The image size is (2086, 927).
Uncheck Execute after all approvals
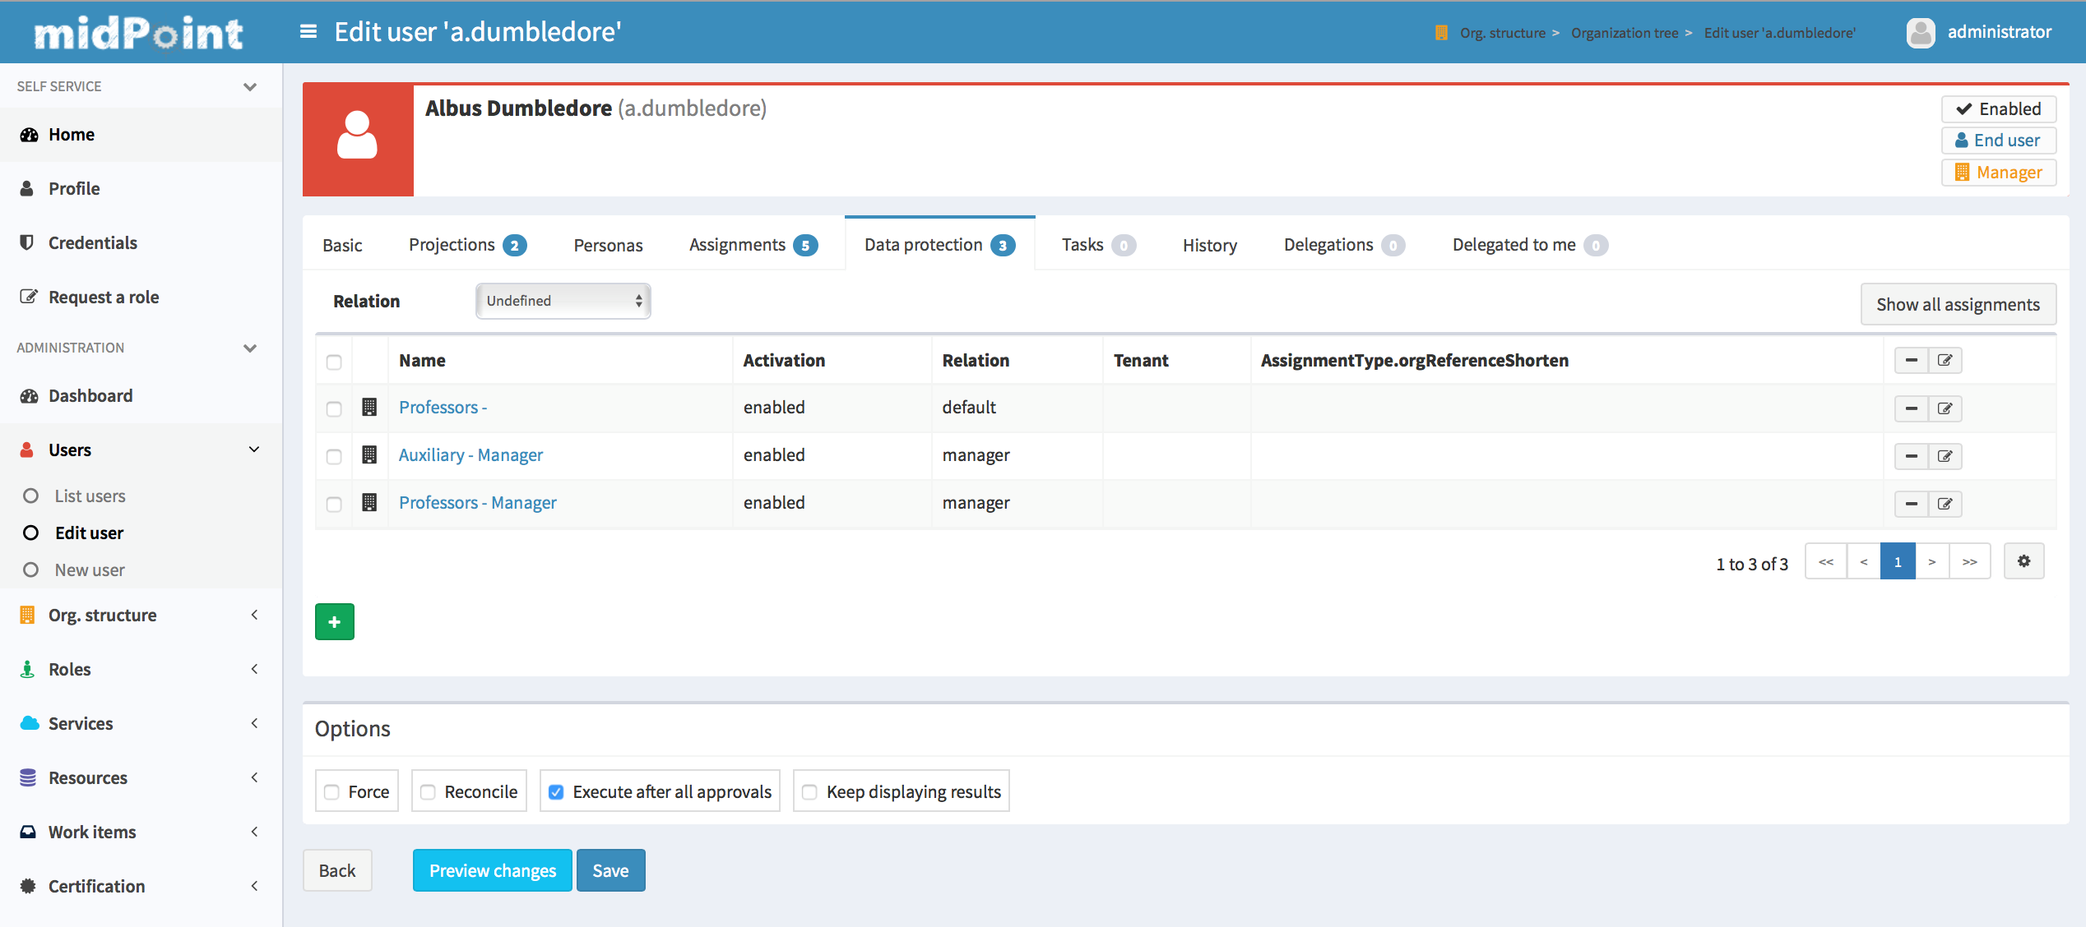556,792
